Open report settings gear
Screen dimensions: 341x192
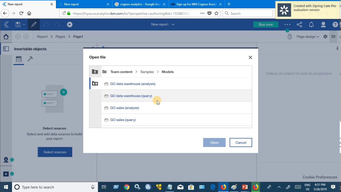click(x=325, y=37)
